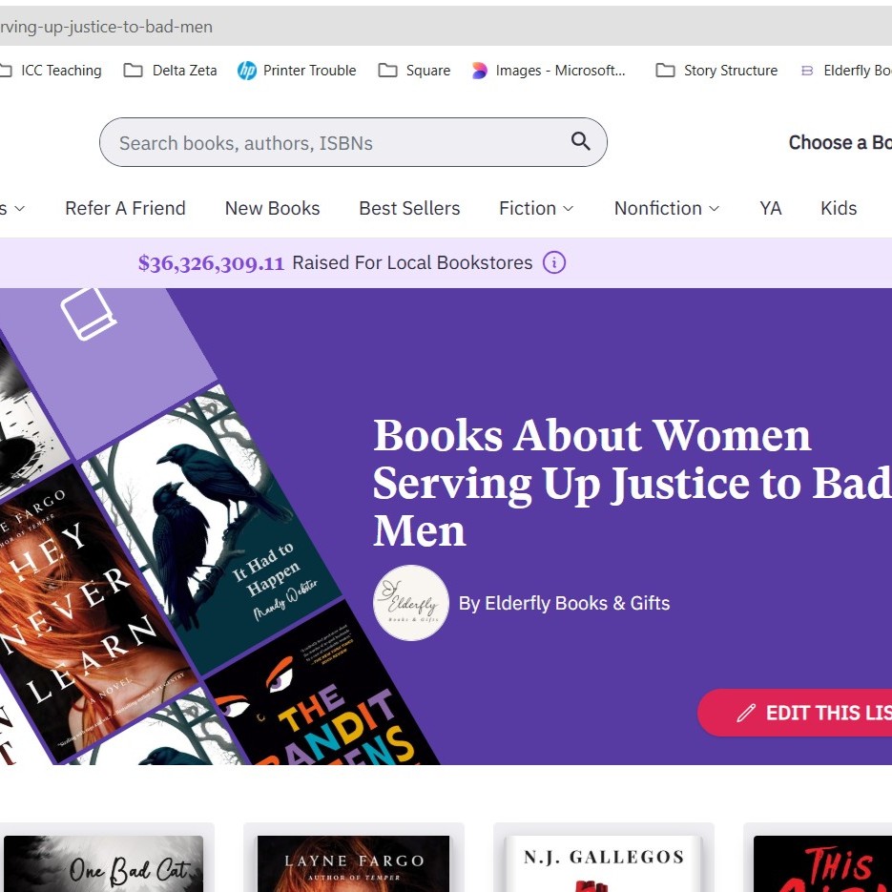The width and height of the screenshot is (892, 892).
Task: Open the info icon beside Raised For Local Bookstores
Action: click(x=553, y=262)
